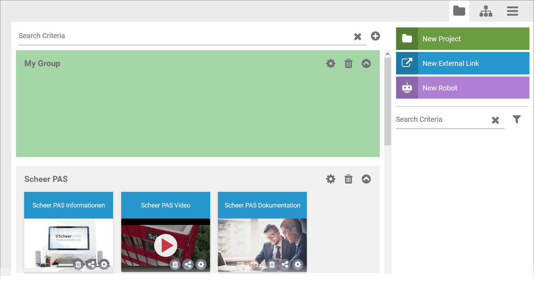This screenshot has height=283, width=534.
Task: Open My Group settings gear
Action: 331,64
